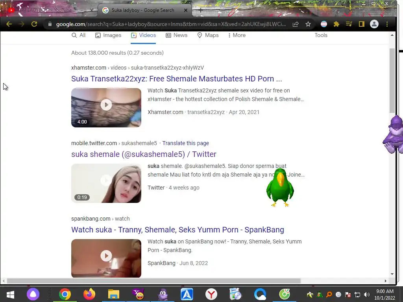Image resolution: width=403 pixels, height=302 pixels.
Task: Close the Google Search tab
Action: [186, 10]
